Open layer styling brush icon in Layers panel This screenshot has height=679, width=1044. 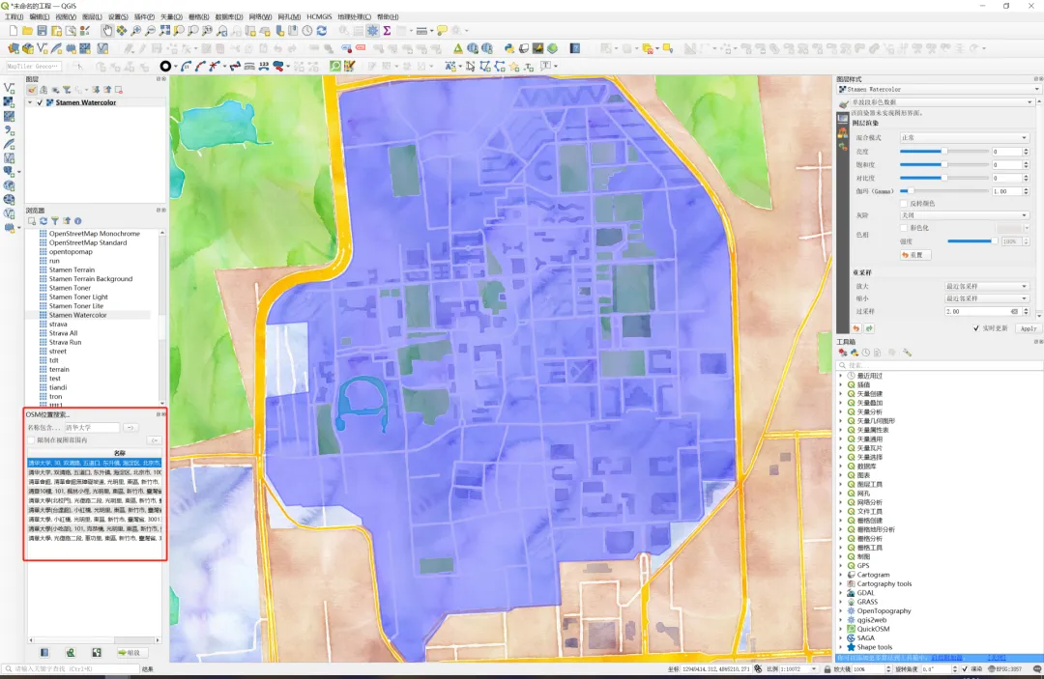pyautogui.click(x=32, y=90)
